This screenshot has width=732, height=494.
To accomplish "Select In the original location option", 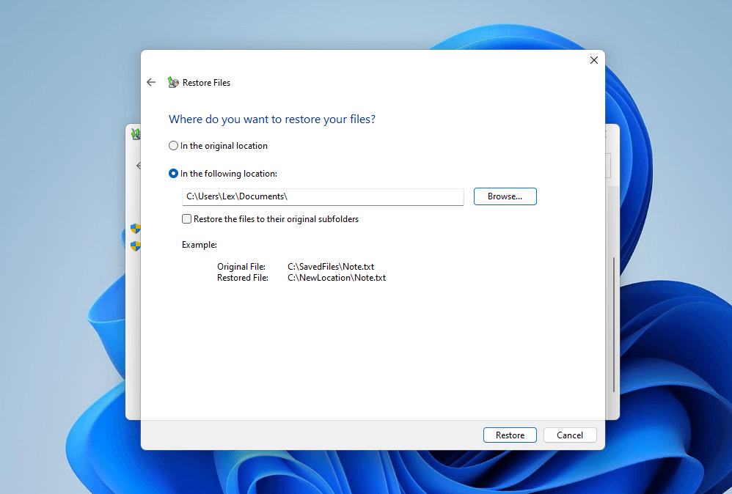I will coord(218,146).
